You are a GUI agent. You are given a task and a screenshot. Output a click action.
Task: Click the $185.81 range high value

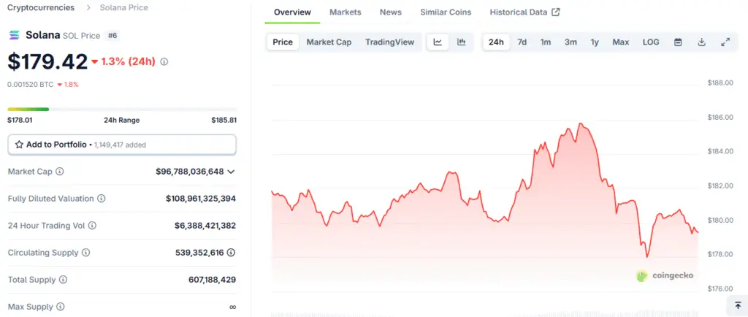point(224,120)
